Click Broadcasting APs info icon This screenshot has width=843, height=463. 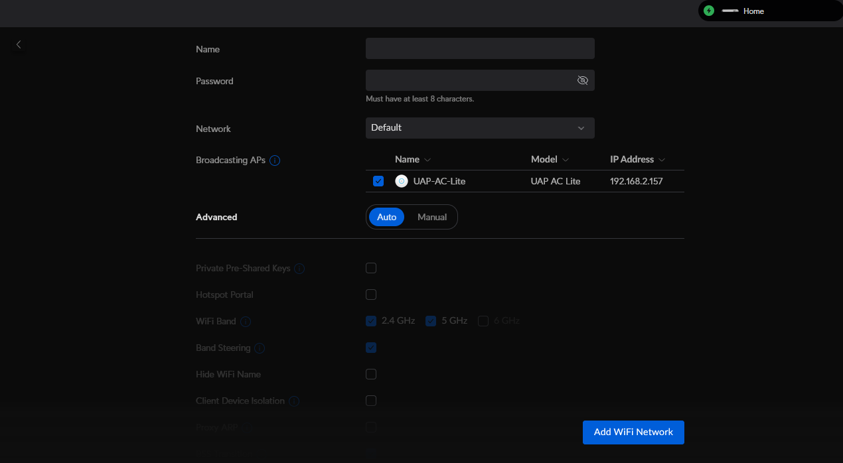[275, 161]
